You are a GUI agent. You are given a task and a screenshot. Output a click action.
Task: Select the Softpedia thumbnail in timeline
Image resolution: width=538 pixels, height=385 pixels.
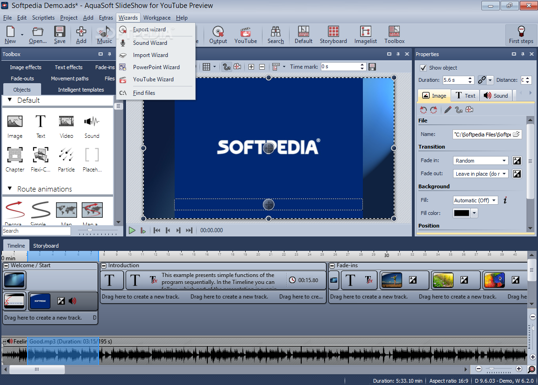[x=40, y=301]
